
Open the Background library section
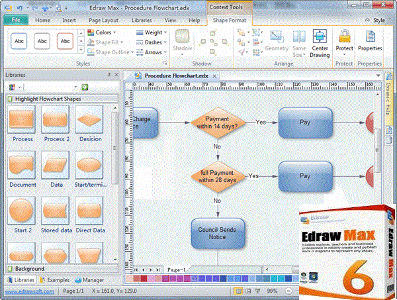point(62,269)
